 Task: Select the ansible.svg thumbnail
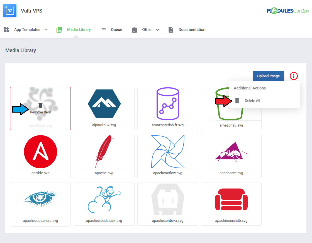click(x=40, y=152)
